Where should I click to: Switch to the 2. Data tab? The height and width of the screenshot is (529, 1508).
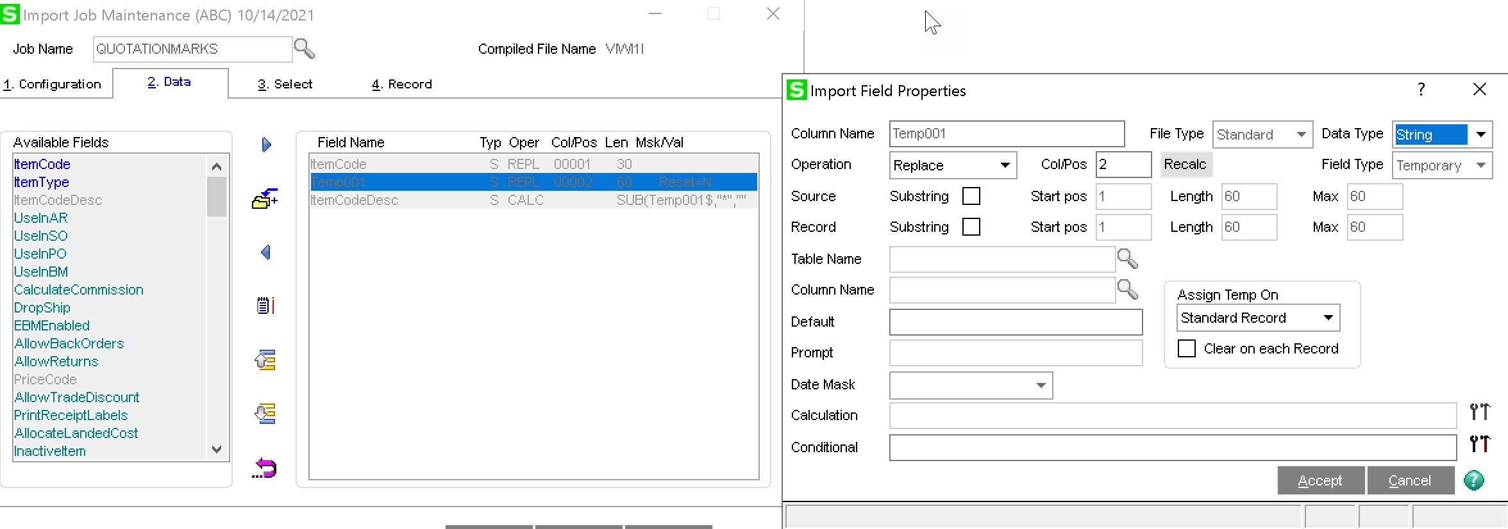169,82
